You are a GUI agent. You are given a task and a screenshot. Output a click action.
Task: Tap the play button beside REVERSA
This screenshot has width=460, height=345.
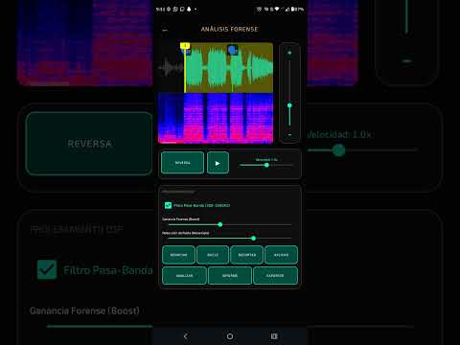[218, 163]
